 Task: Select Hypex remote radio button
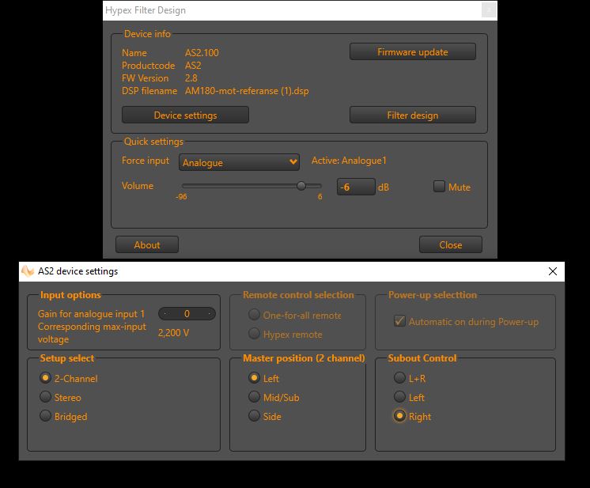click(254, 333)
